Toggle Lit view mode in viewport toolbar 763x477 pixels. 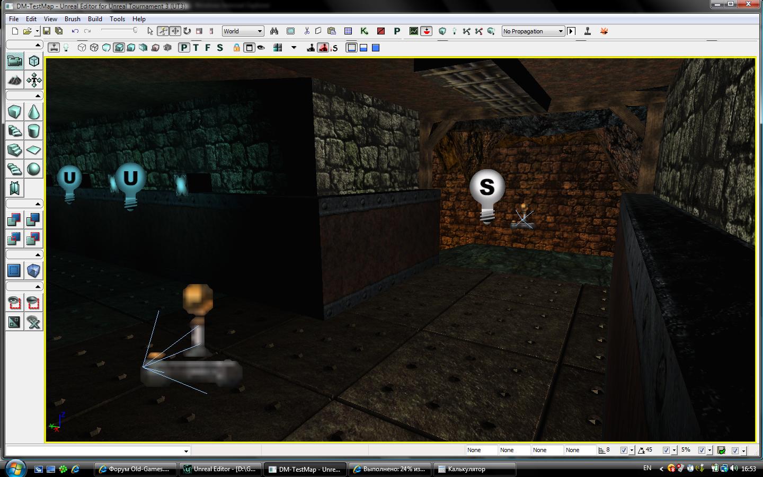pyautogui.click(x=119, y=48)
